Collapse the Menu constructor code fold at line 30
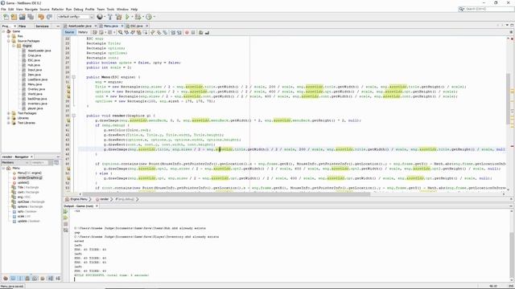This screenshot has height=289, width=515. (x=73, y=77)
